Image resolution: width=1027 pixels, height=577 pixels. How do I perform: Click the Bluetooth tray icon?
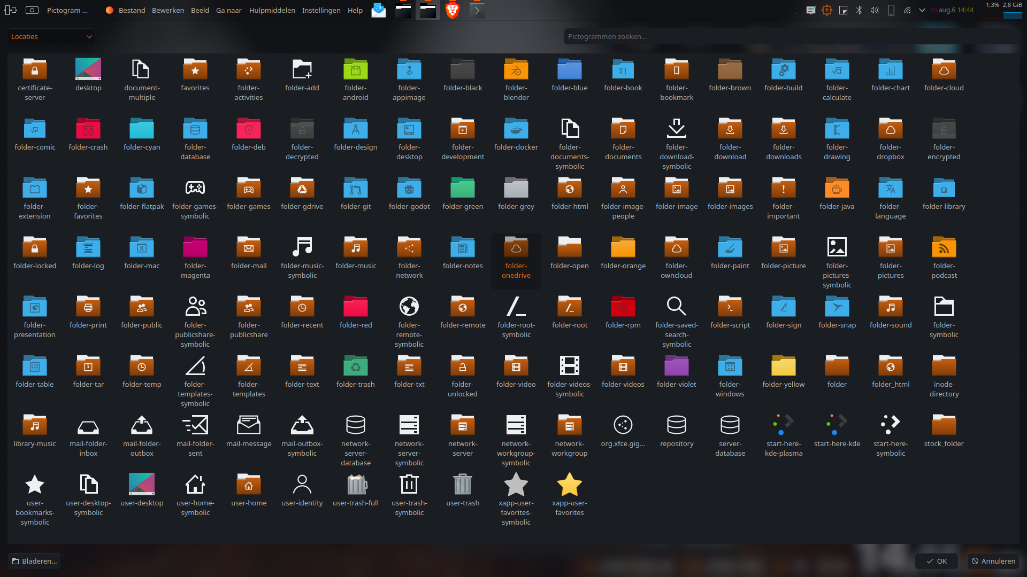[x=859, y=10]
